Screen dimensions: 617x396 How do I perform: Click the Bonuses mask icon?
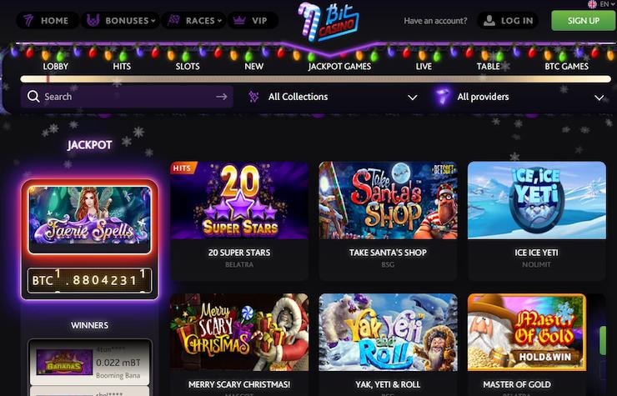(93, 20)
